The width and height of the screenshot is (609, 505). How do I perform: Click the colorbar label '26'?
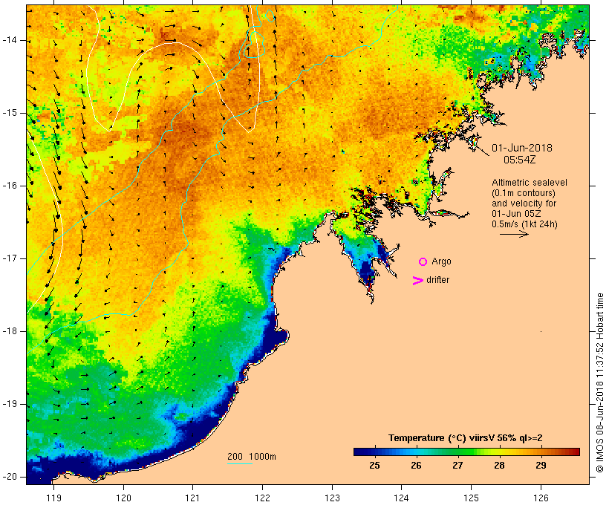417,466
